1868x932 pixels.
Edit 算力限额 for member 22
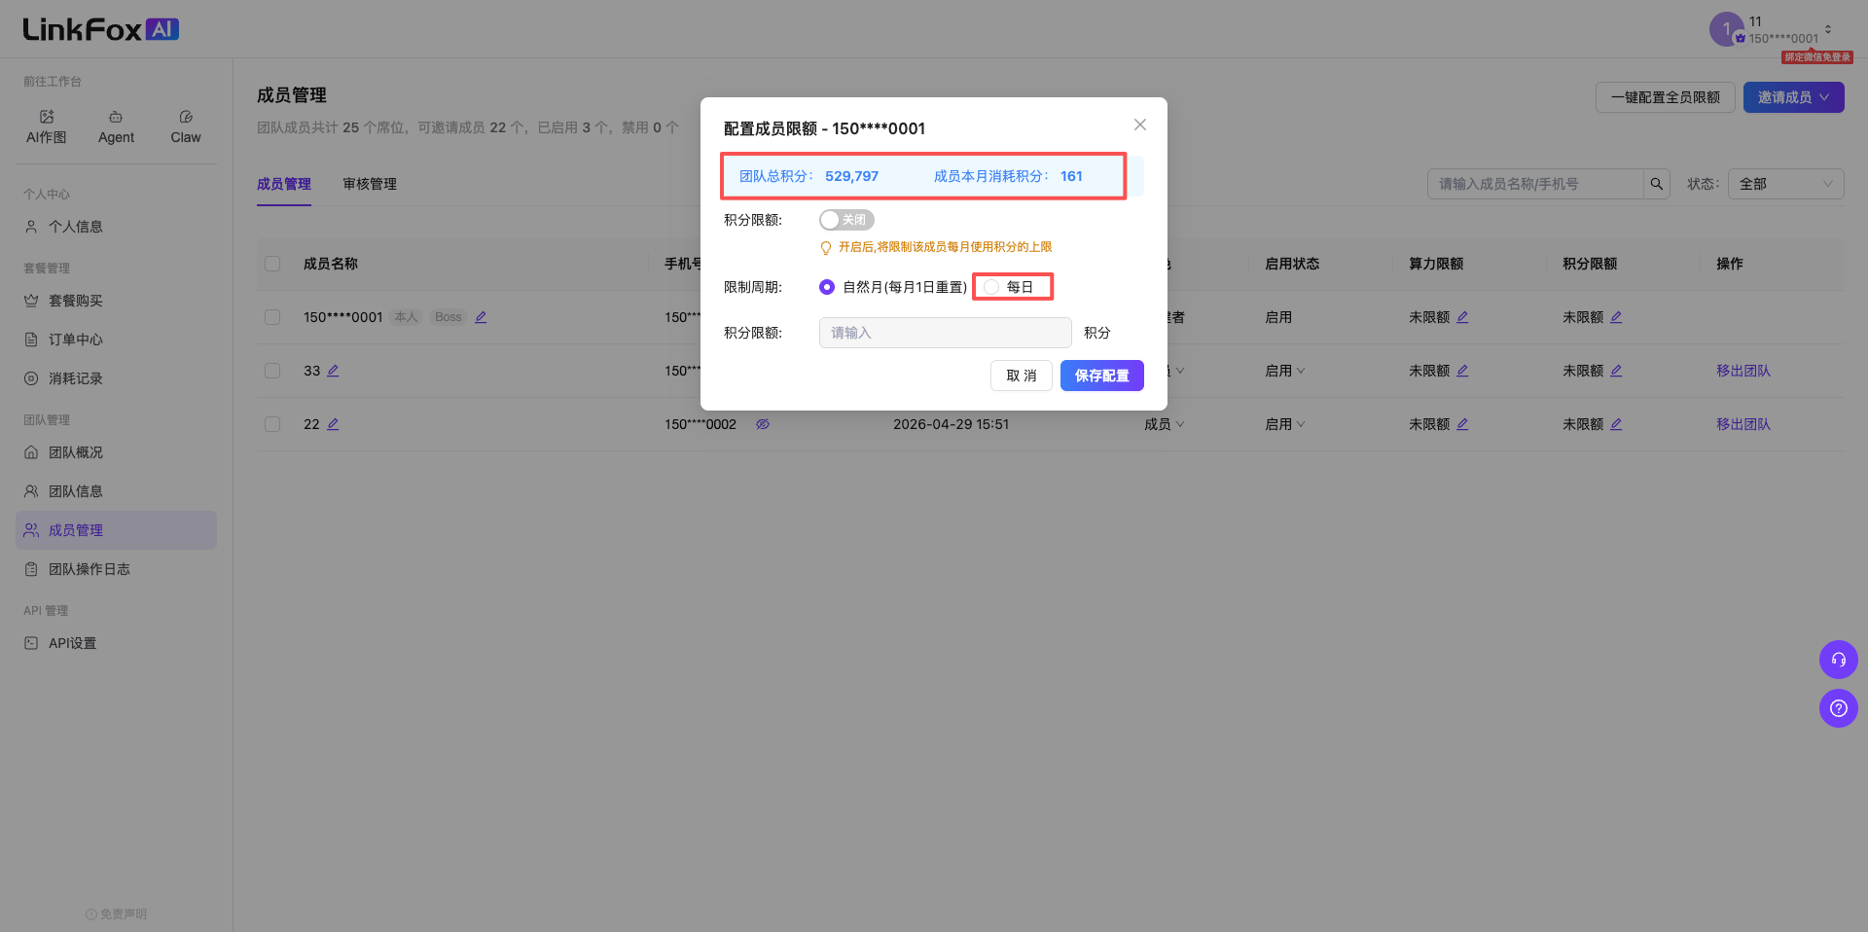tap(1462, 424)
